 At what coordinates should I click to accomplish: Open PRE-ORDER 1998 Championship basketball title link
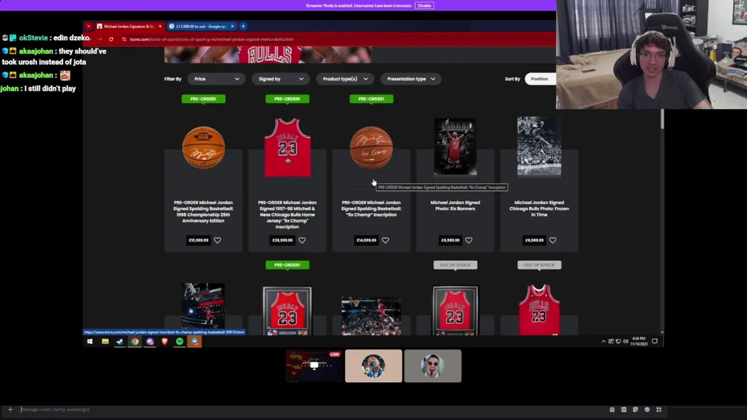pos(203,211)
